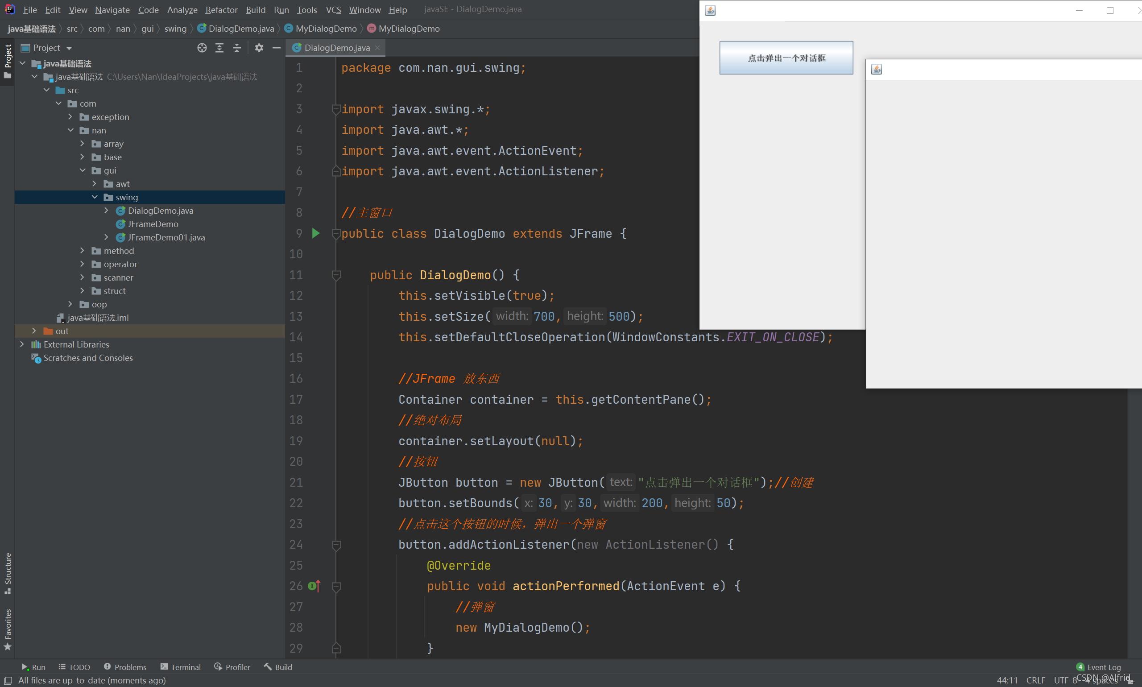Select JFrameDemo01.java in project tree
The image size is (1142, 687).
coord(166,237)
